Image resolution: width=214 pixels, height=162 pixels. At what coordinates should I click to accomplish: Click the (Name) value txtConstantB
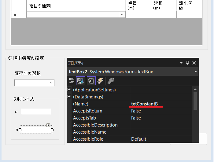point(144,104)
